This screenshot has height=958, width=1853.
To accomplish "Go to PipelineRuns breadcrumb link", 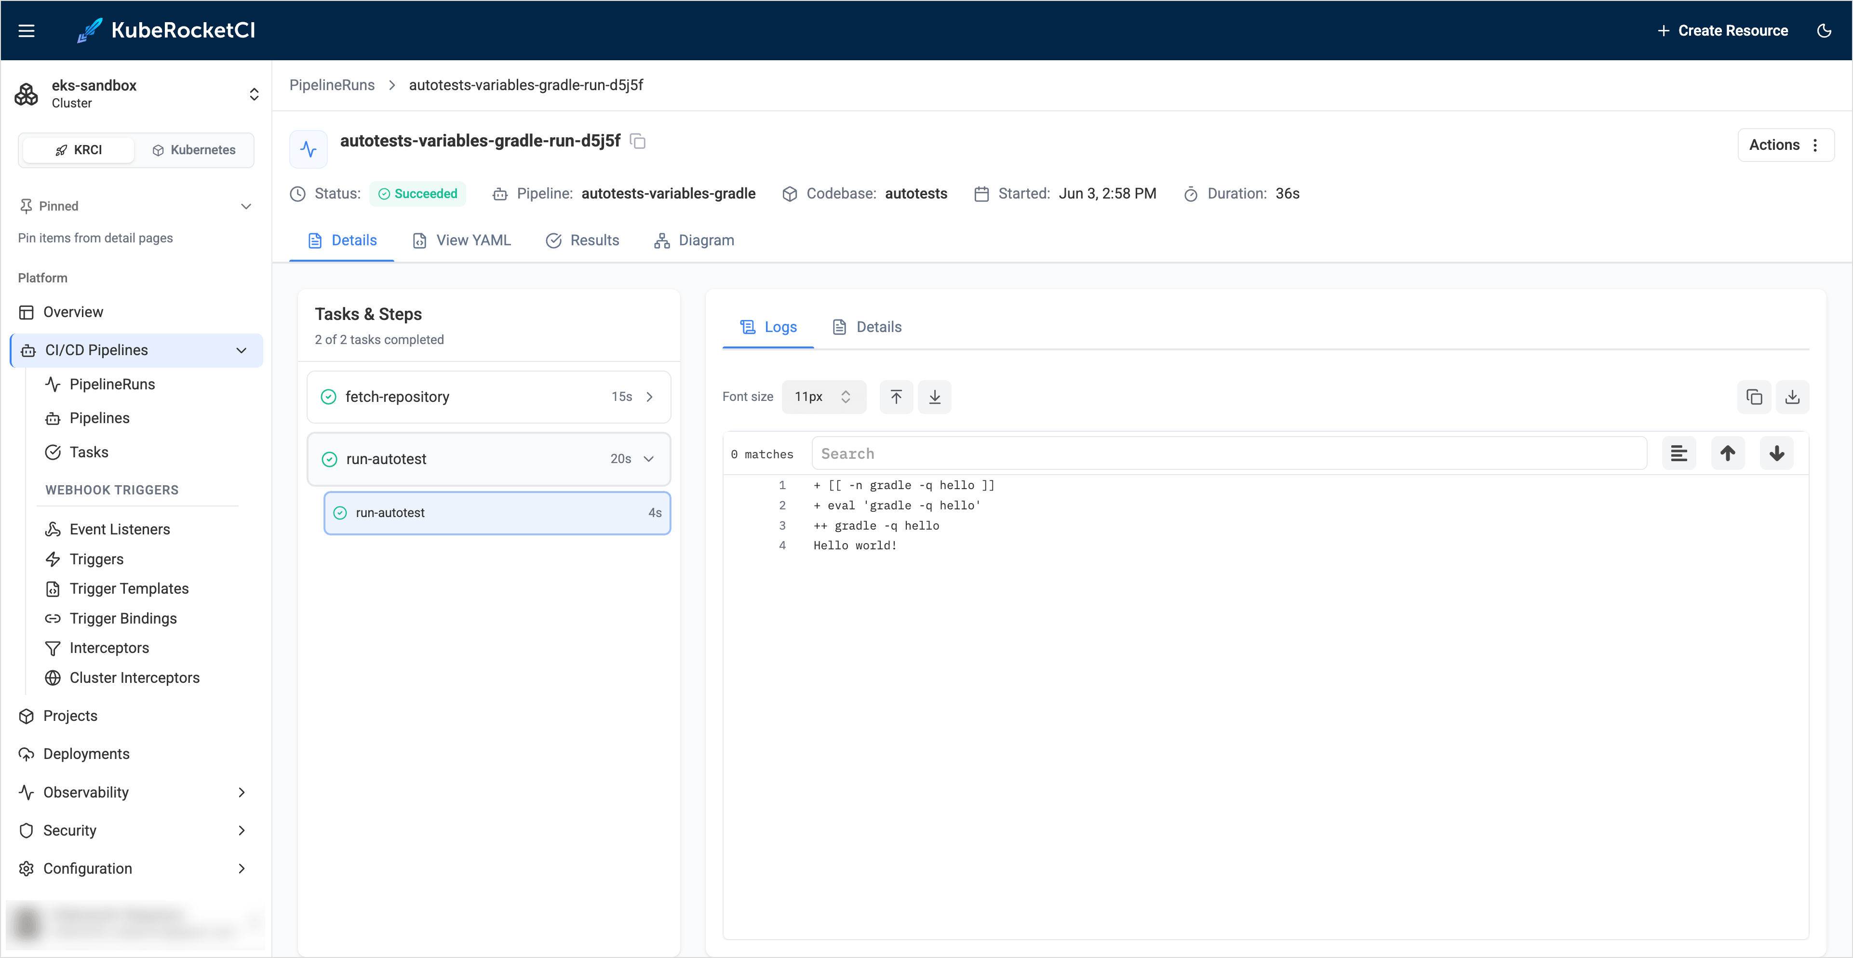I will pos(332,85).
